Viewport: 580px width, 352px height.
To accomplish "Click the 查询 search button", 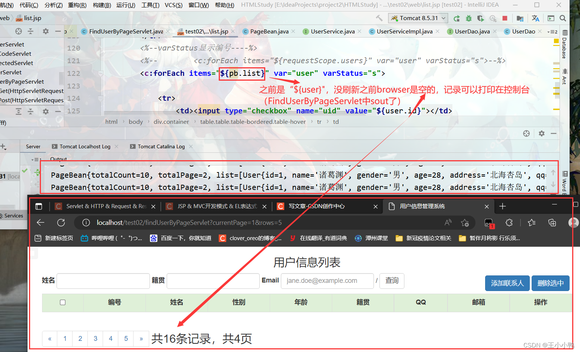I will point(392,281).
